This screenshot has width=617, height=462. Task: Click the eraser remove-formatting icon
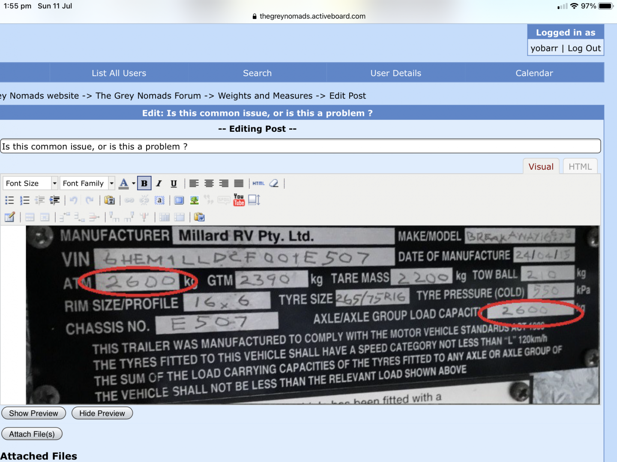coord(274,184)
